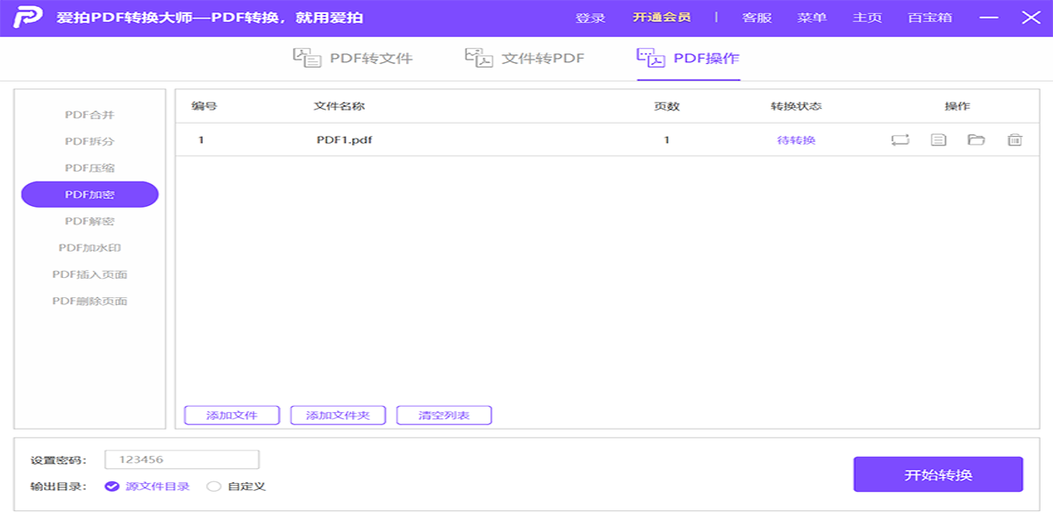Select PDF加水印 in the sidebar
The width and height of the screenshot is (1053, 526).
coord(90,248)
